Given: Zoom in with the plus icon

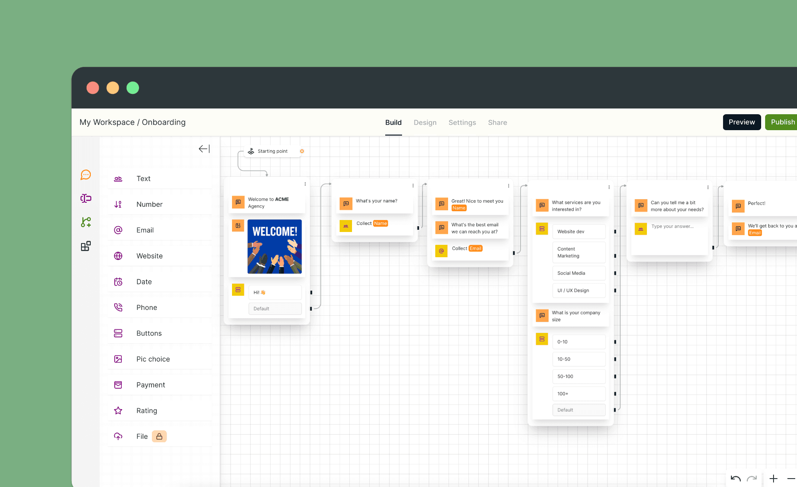Looking at the screenshot, I should click(774, 479).
